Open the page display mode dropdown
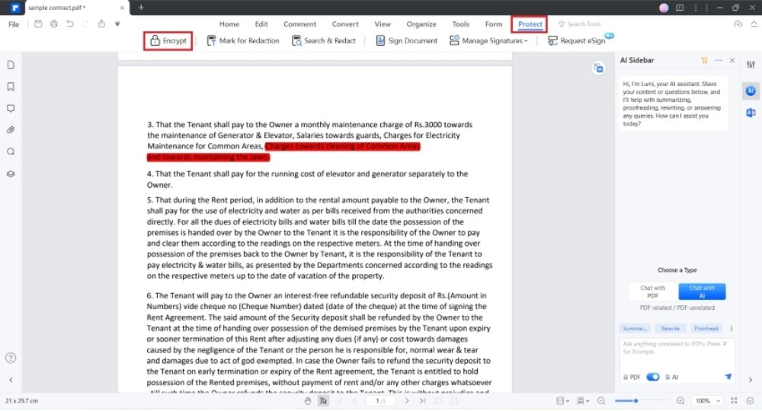Viewport: 762px width, 411px height. click(x=583, y=401)
